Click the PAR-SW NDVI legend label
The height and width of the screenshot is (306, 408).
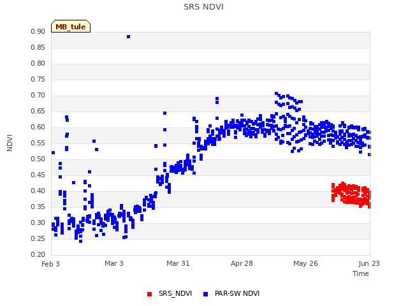pos(237,293)
